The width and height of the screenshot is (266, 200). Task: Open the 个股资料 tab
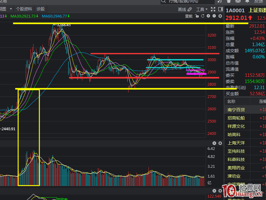point(24,9)
